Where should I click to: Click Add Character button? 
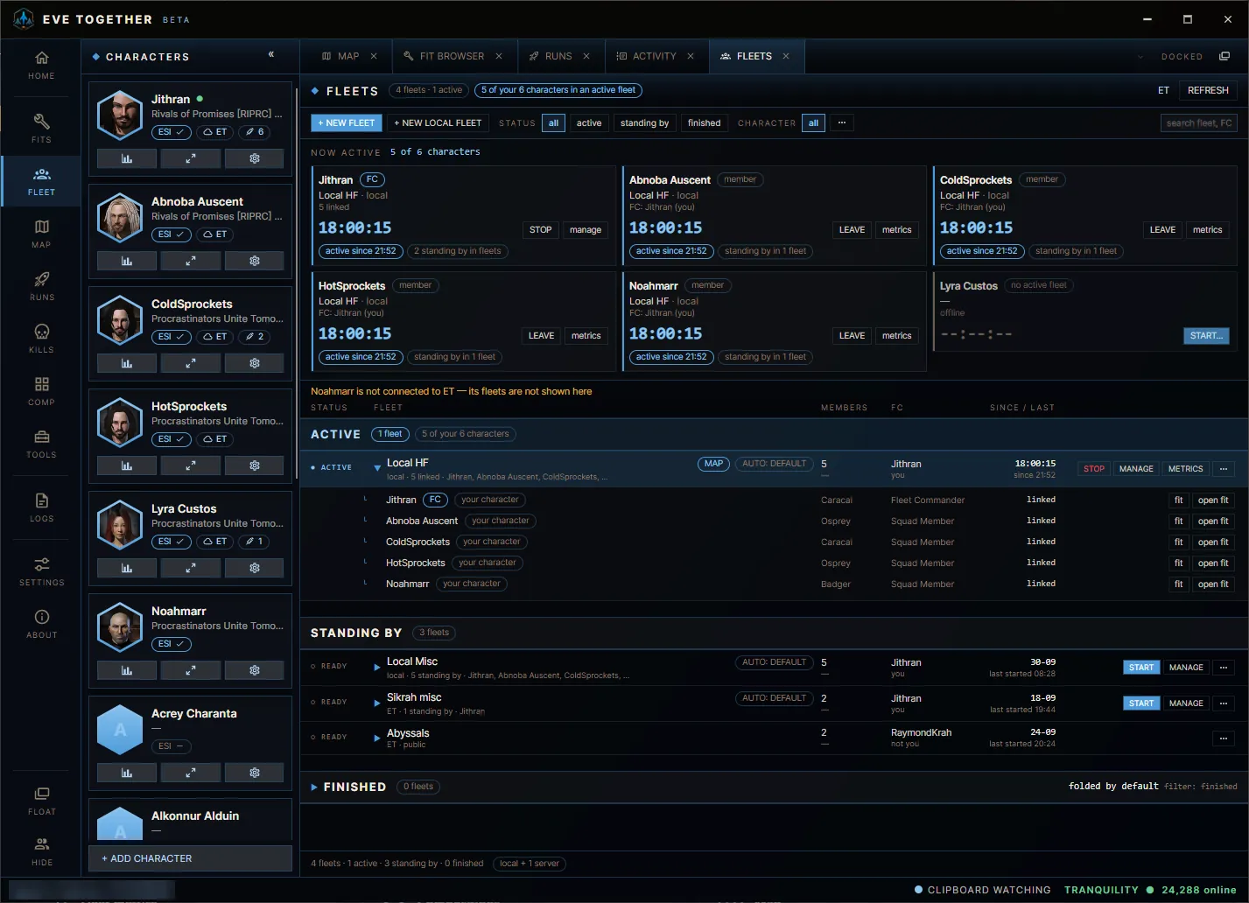(190, 858)
